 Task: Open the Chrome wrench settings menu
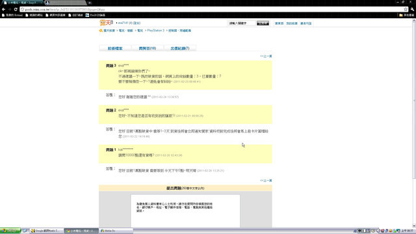click(x=412, y=9)
